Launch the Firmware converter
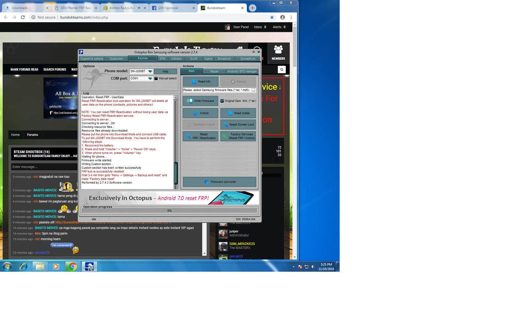Viewport: 510px width, 329px height. click(x=220, y=182)
